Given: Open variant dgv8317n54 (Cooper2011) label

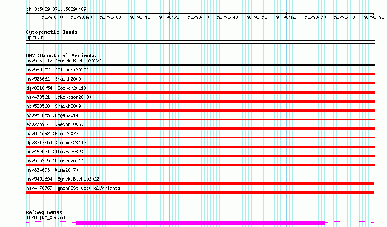Looking at the screenshot, I should (56, 143).
